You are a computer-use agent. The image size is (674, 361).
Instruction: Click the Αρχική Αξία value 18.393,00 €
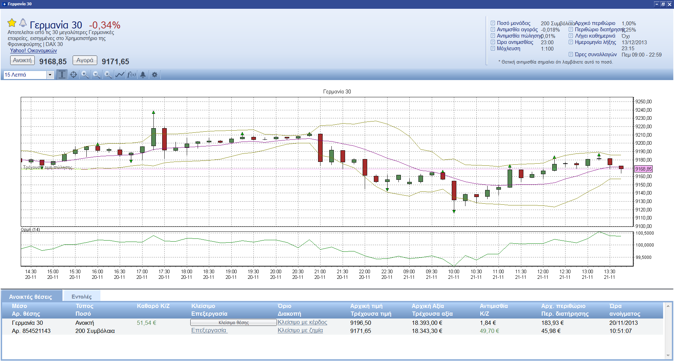[427, 323]
